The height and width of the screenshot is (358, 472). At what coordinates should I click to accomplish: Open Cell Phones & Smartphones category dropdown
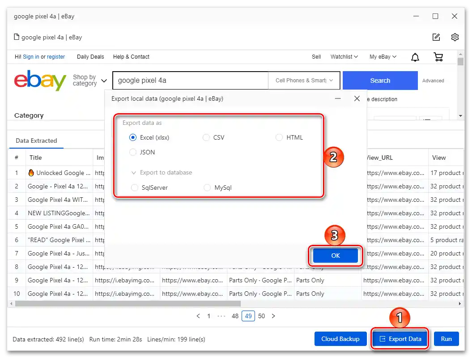coord(304,81)
